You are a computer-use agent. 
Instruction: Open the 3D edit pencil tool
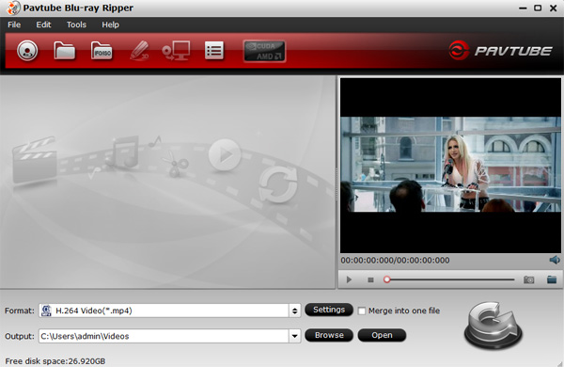point(139,51)
